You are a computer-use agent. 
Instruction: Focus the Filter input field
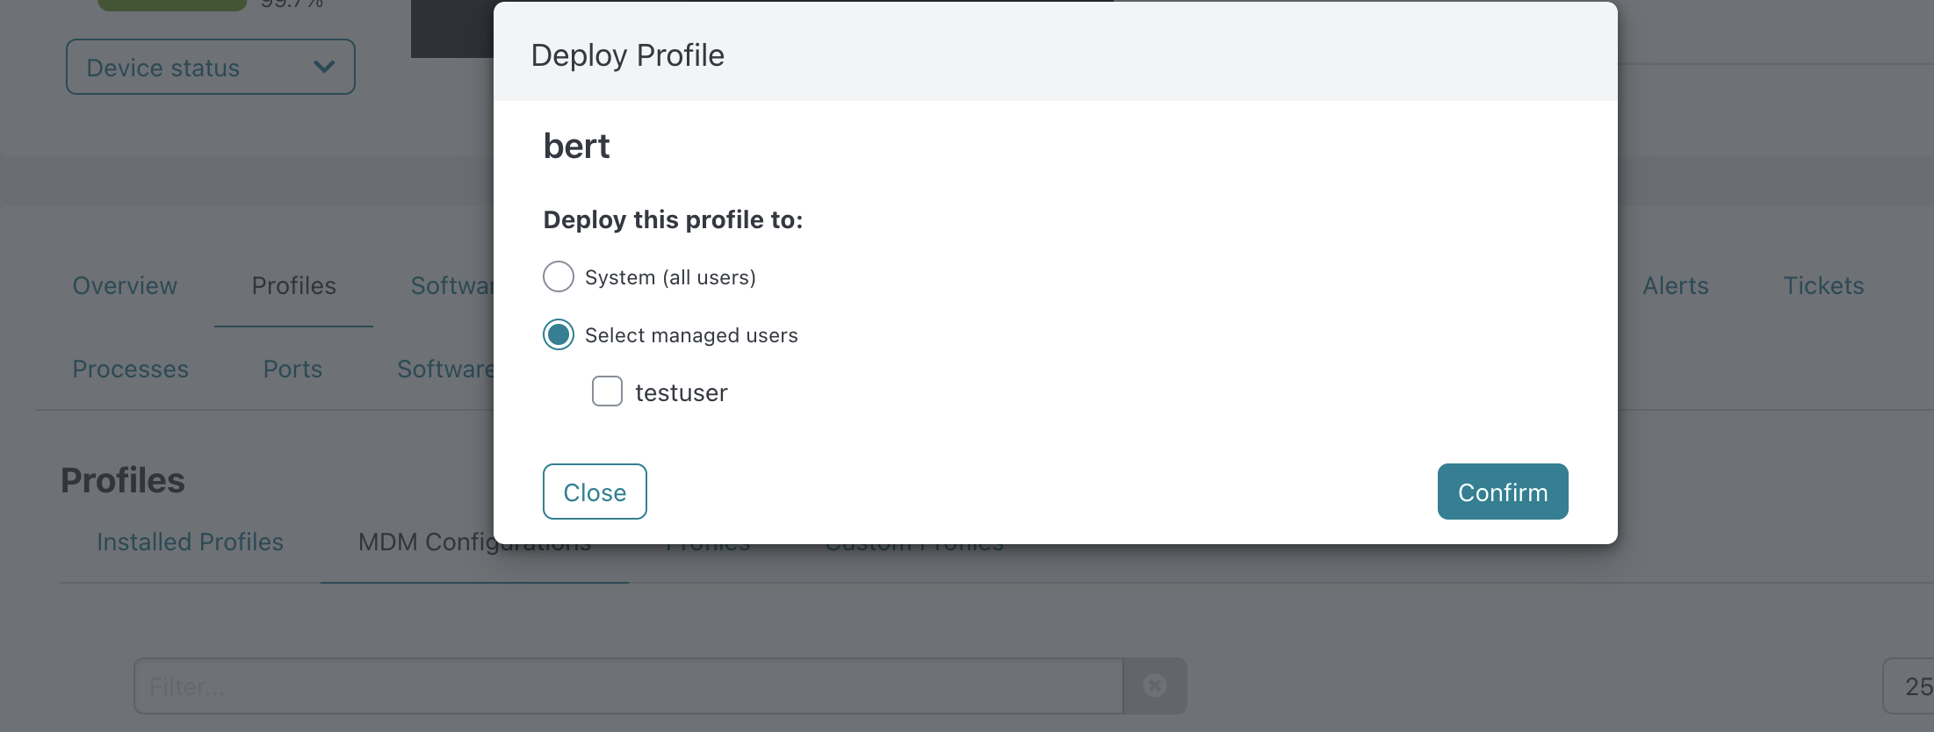[x=629, y=685]
